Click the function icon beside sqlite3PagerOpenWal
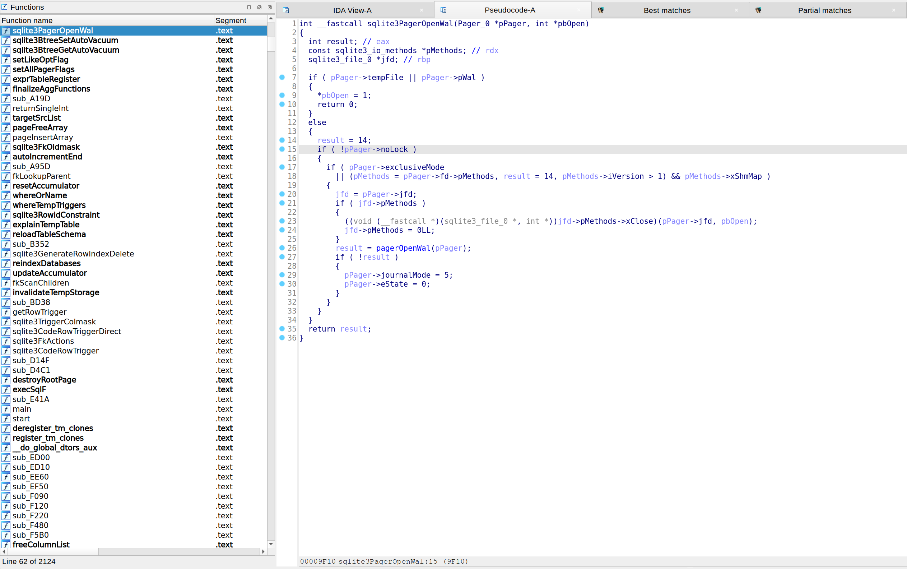The image size is (907, 569). [6, 31]
